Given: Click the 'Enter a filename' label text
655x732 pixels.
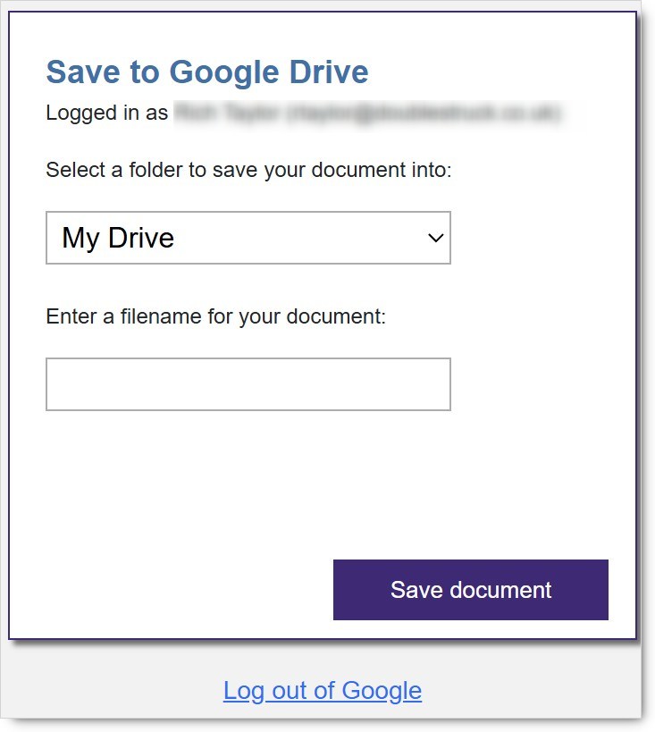Looking at the screenshot, I should coord(215,316).
